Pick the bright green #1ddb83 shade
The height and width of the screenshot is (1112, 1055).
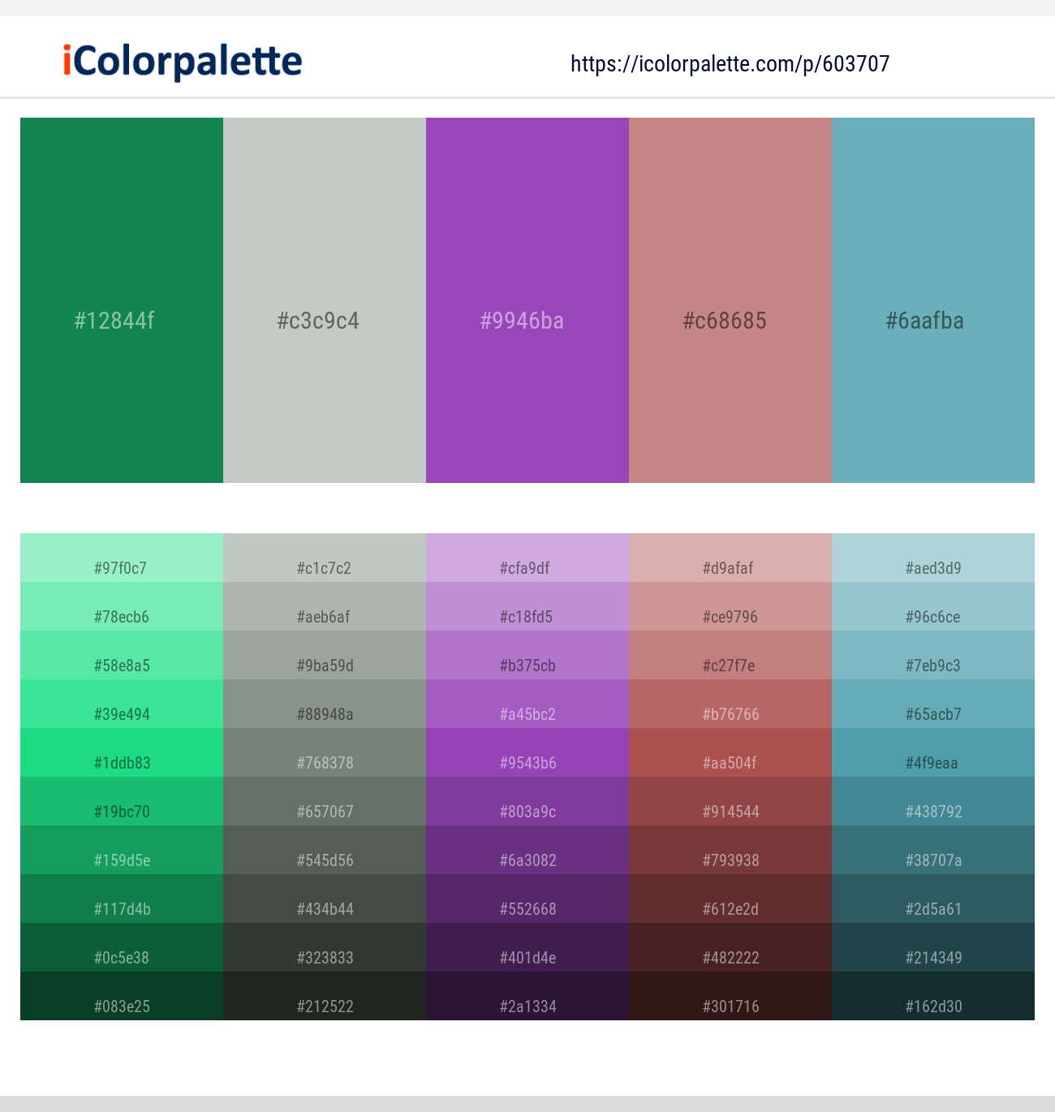pyautogui.click(x=122, y=753)
